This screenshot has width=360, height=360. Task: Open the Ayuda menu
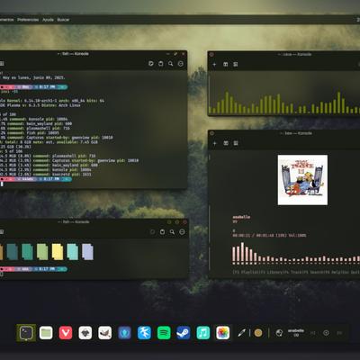click(x=48, y=20)
